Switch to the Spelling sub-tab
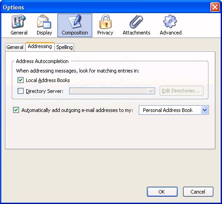 (x=64, y=47)
